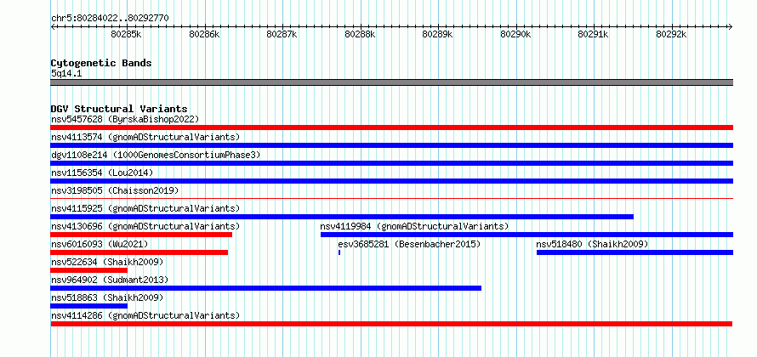Click the Cytogenetic Bands track title
This screenshot has height=357, width=757.
101,63
